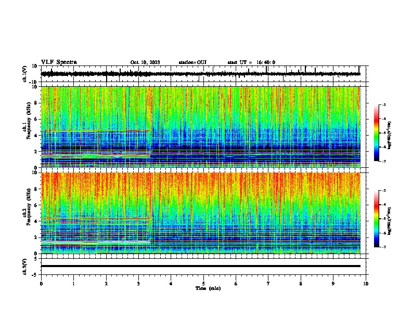Screen dimensions: 412x318
Task: Click the "8" kHz tick on ch.2 frequency axis
Action: click(36, 189)
